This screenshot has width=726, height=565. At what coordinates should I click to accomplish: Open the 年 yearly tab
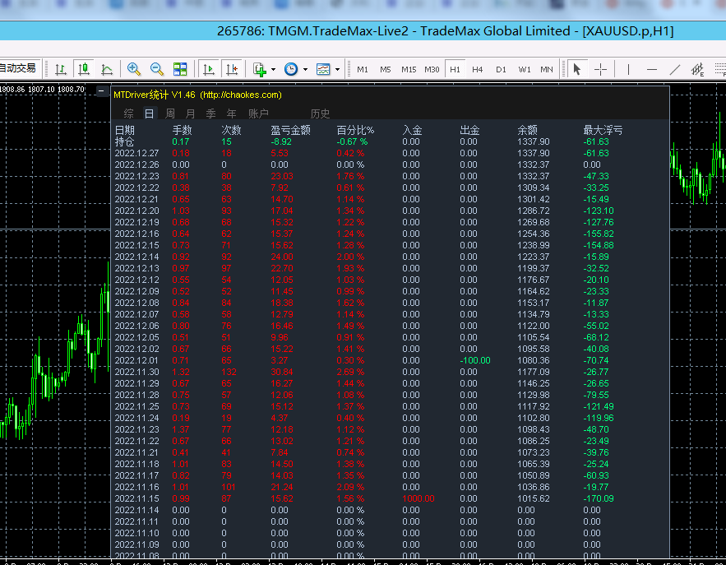click(232, 113)
